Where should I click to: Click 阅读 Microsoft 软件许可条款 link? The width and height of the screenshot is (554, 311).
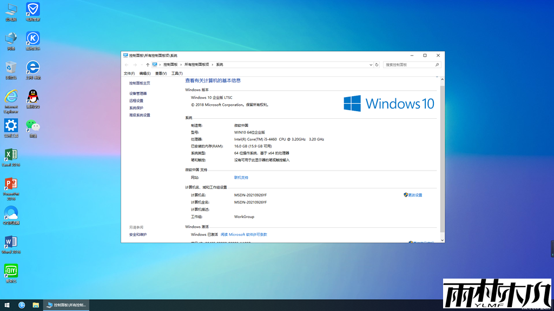pos(244,234)
